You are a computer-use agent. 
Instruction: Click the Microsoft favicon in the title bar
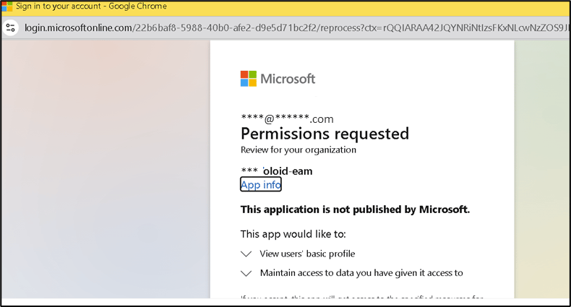tap(7, 7)
